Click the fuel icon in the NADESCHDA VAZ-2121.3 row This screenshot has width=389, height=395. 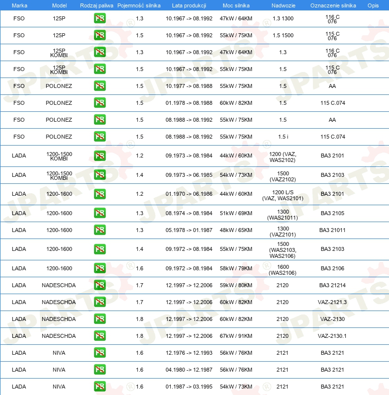pyautogui.click(x=99, y=302)
